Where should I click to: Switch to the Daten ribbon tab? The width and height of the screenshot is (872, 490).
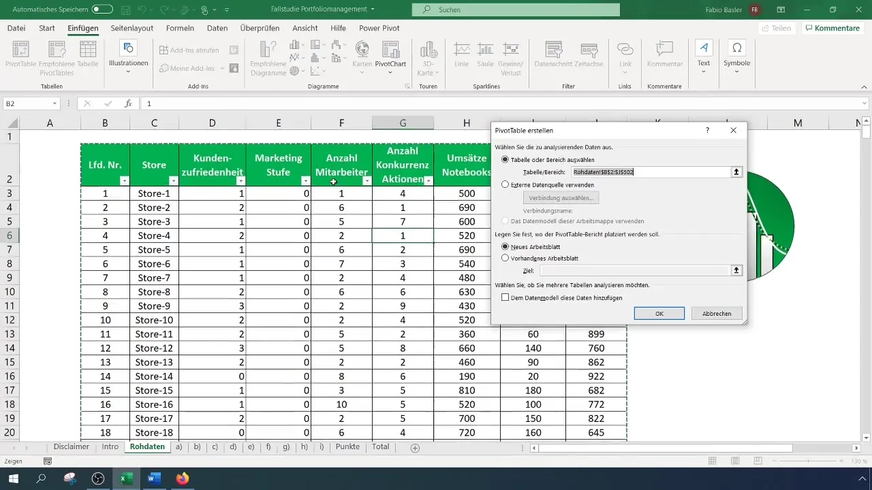217,28
